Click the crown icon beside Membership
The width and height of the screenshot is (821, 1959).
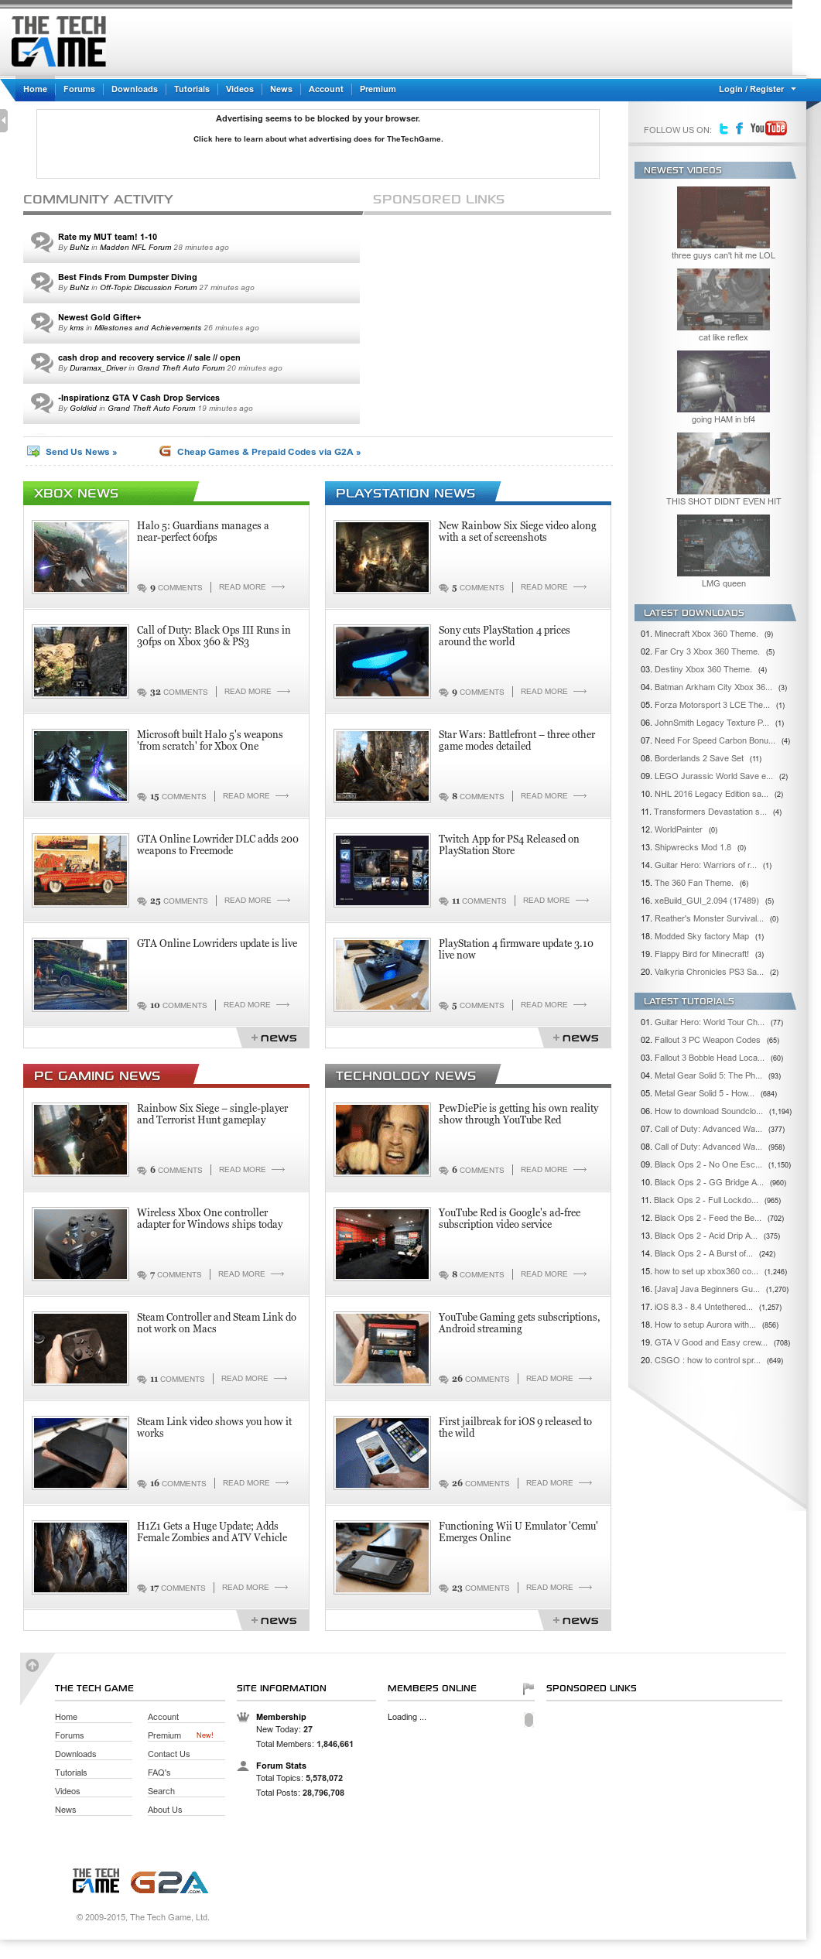point(243,1717)
